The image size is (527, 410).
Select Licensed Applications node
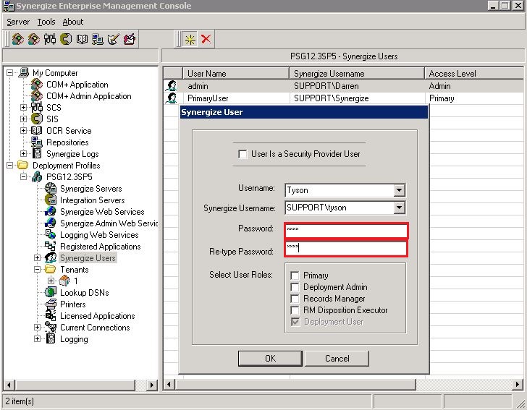[98, 316]
